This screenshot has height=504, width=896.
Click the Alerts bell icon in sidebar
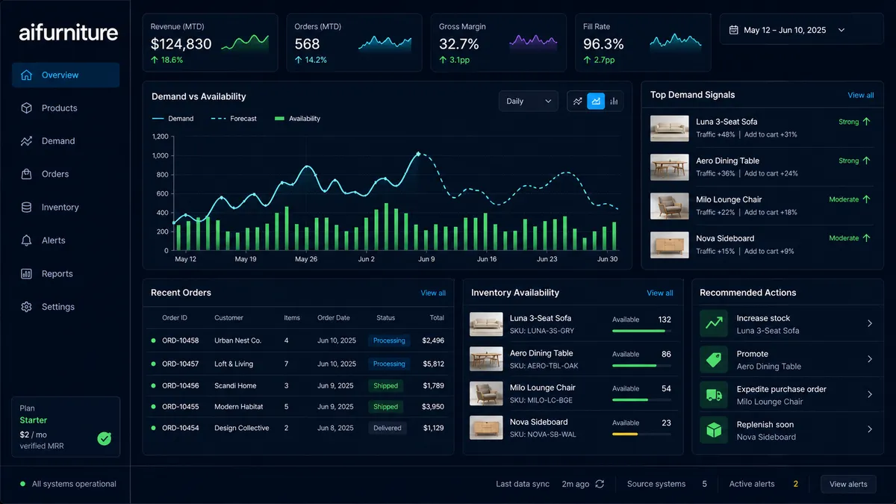tap(27, 240)
